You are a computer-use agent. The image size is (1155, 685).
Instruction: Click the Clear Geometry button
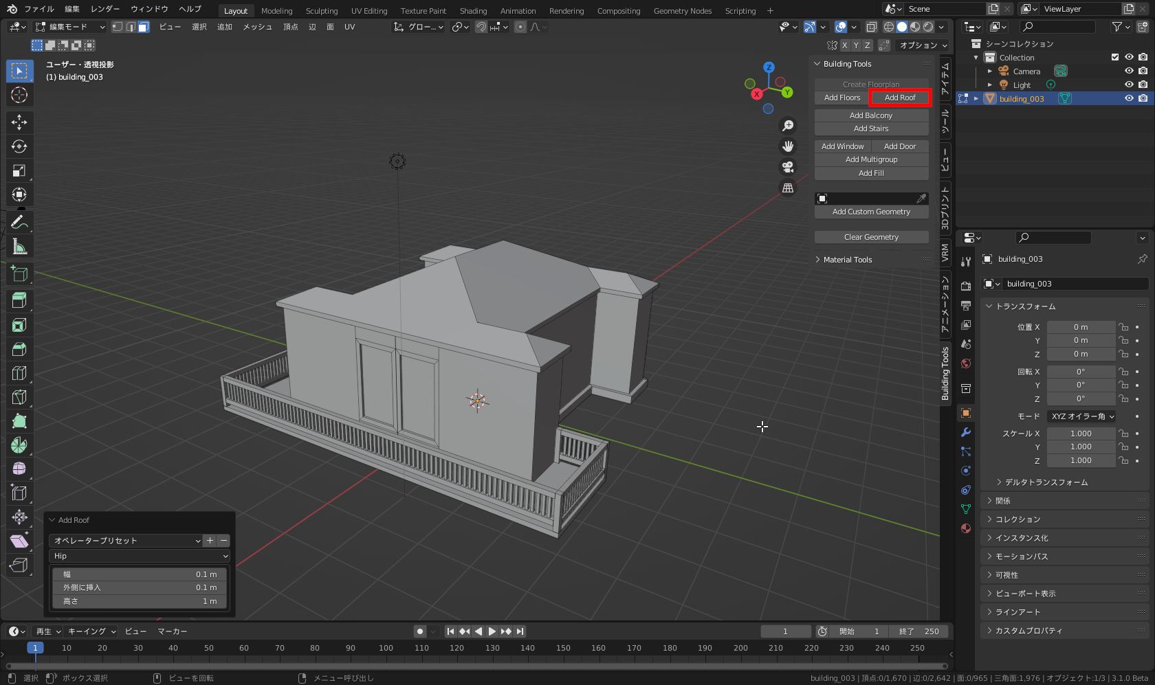click(x=871, y=236)
